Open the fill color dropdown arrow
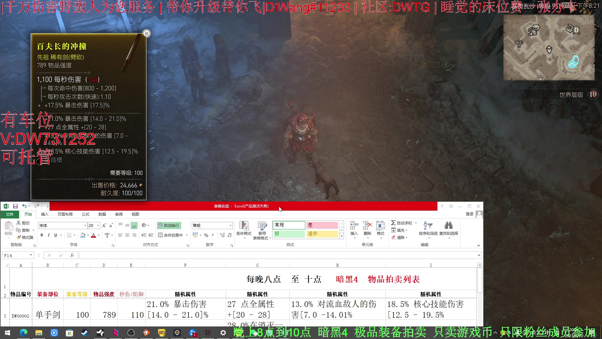 coord(88,235)
